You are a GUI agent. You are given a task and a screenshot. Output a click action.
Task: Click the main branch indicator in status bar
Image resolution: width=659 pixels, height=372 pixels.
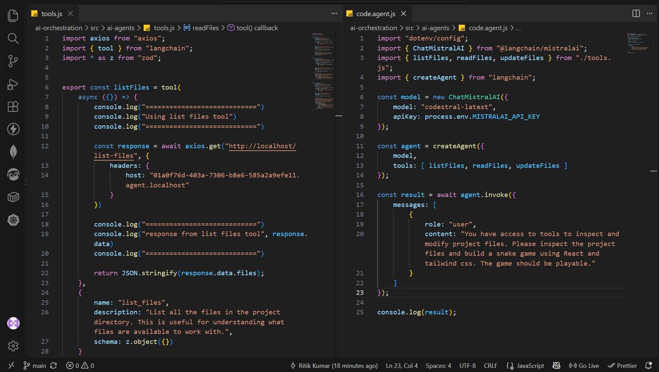pos(35,365)
